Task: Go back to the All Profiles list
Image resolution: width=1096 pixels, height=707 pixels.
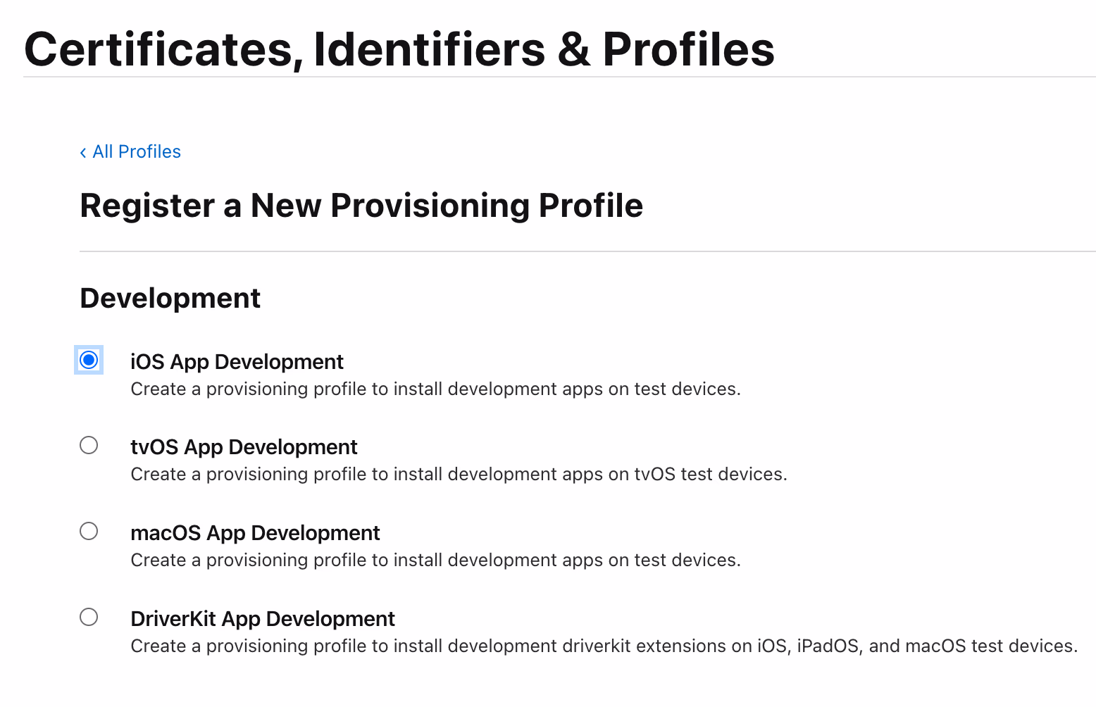Action: [137, 152]
